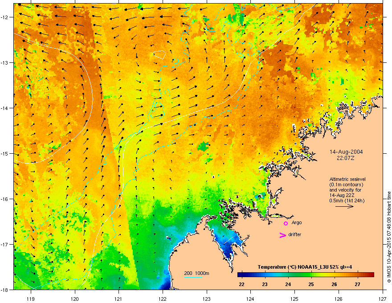The height and width of the screenshot is (303, 392).
Task: Click the Temperature (°C) NOAA15_L3U title
Action: point(305,267)
